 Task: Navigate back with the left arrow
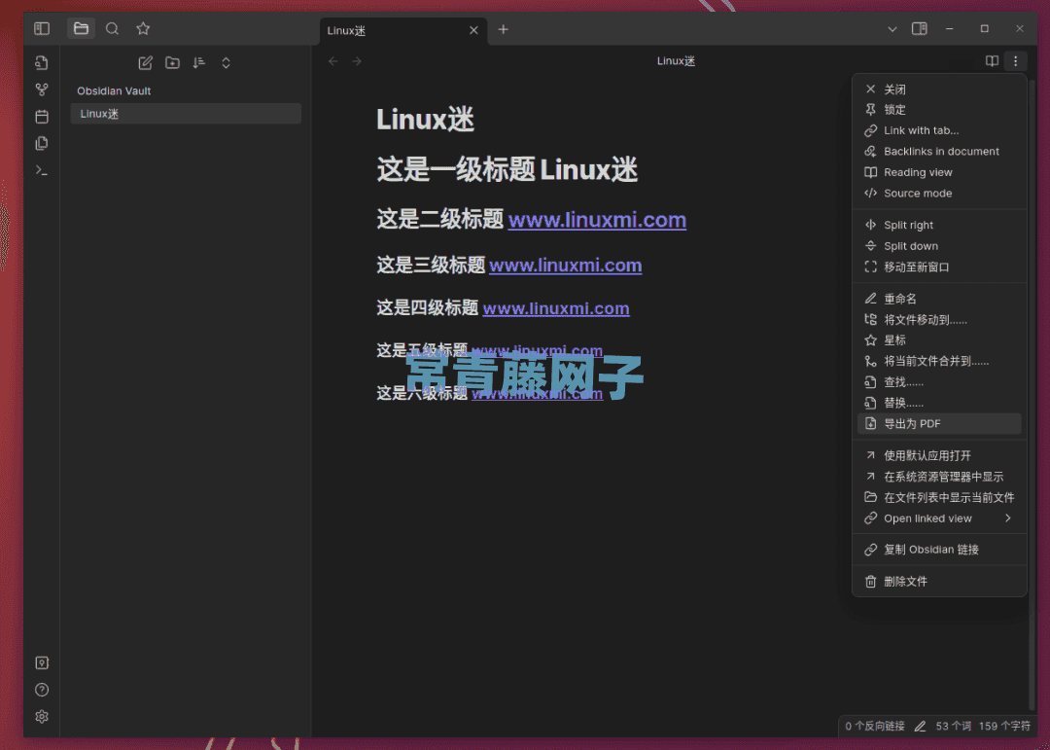(x=332, y=61)
